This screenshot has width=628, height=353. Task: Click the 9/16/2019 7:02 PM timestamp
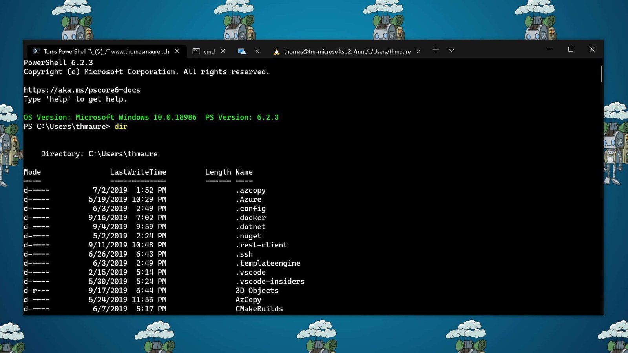pyautogui.click(x=128, y=217)
